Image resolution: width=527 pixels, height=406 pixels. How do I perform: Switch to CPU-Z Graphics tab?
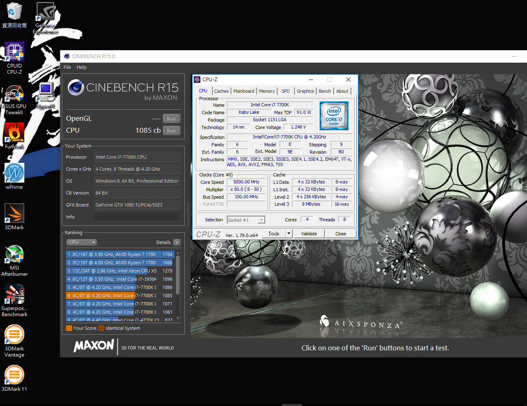pos(306,91)
